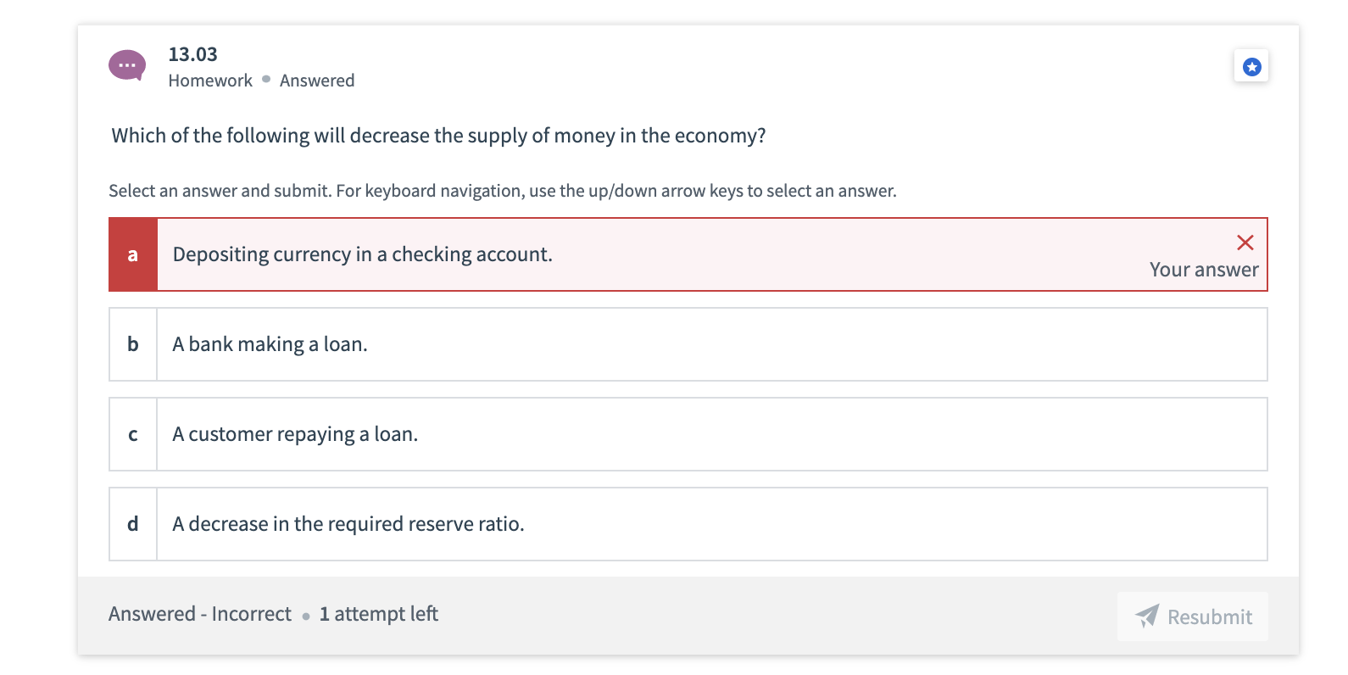This screenshot has height=675, width=1348.
Task: Click the question text about money supply
Action: coord(437,135)
